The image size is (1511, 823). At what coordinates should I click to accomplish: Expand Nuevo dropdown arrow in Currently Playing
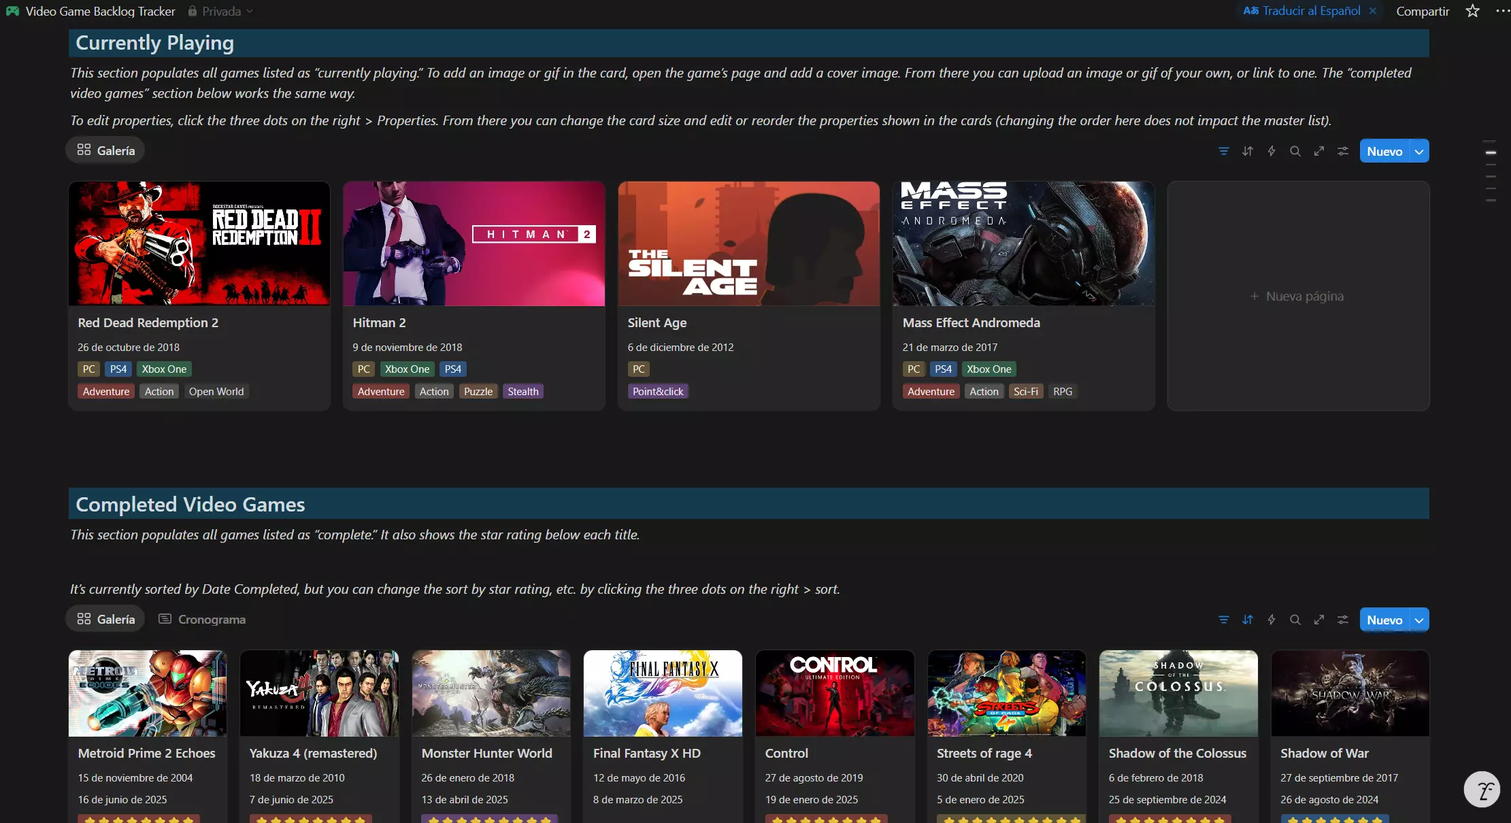pos(1419,151)
